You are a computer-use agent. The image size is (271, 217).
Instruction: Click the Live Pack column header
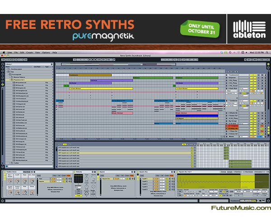[x=37, y=67]
